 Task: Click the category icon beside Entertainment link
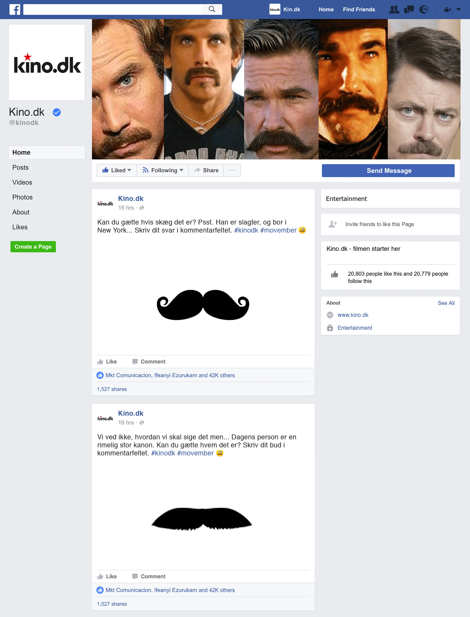[x=330, y=328]
